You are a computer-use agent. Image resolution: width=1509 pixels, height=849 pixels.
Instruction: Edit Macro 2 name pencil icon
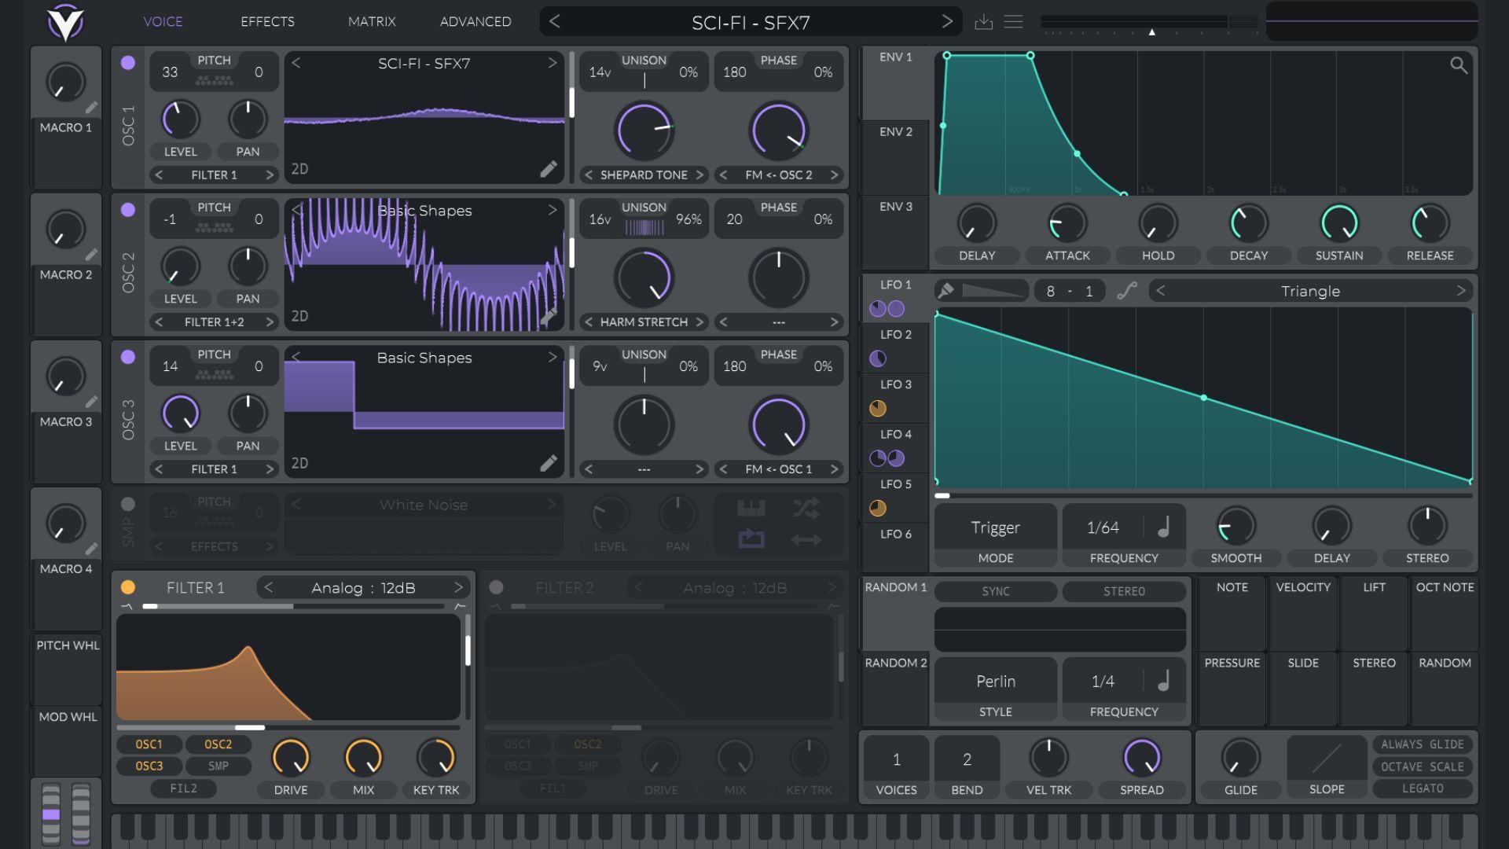click(x=91, y=255)
